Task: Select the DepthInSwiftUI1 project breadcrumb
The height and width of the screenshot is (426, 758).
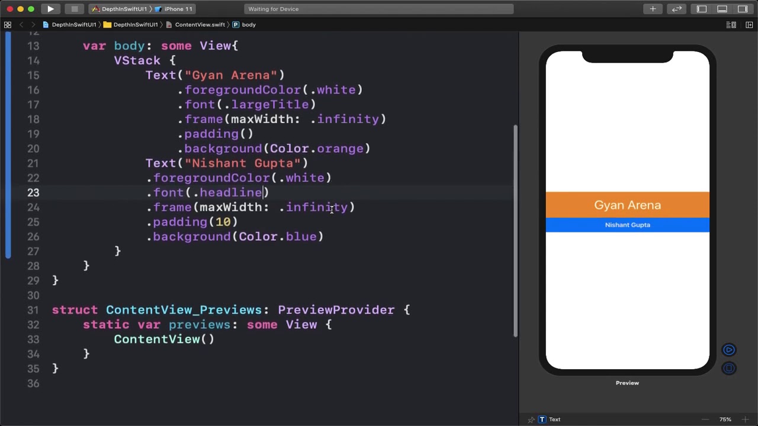Action: pyautogui.click(x=70, y=25)
